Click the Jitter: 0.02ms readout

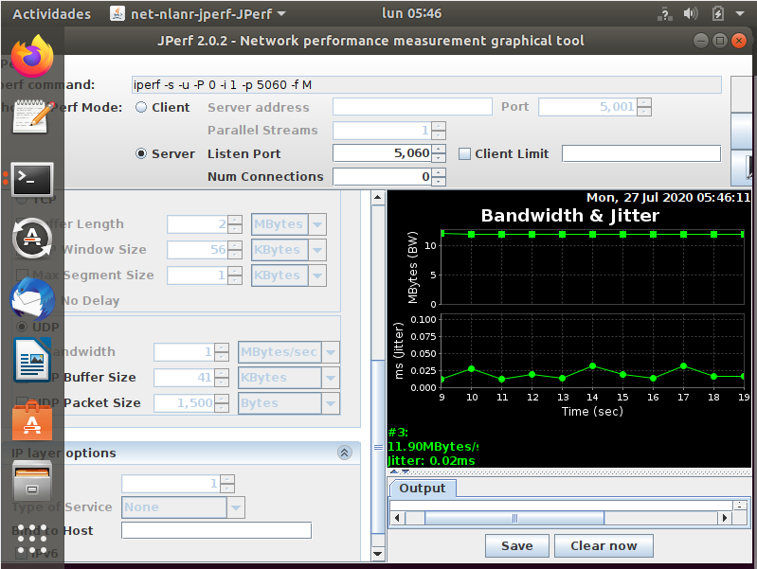click(432, 461)
